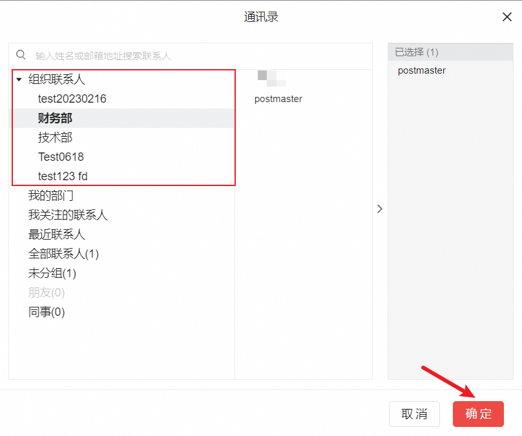The image size is (522, 436).
Task: Open the 同事(0) group
Action: click(x=47, y=312)
